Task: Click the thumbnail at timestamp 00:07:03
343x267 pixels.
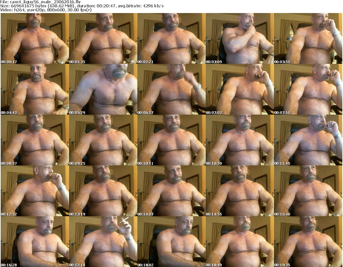Action: coord(239,89)
